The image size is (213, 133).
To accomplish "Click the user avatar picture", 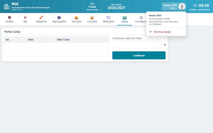I will [x=182, y=6].
